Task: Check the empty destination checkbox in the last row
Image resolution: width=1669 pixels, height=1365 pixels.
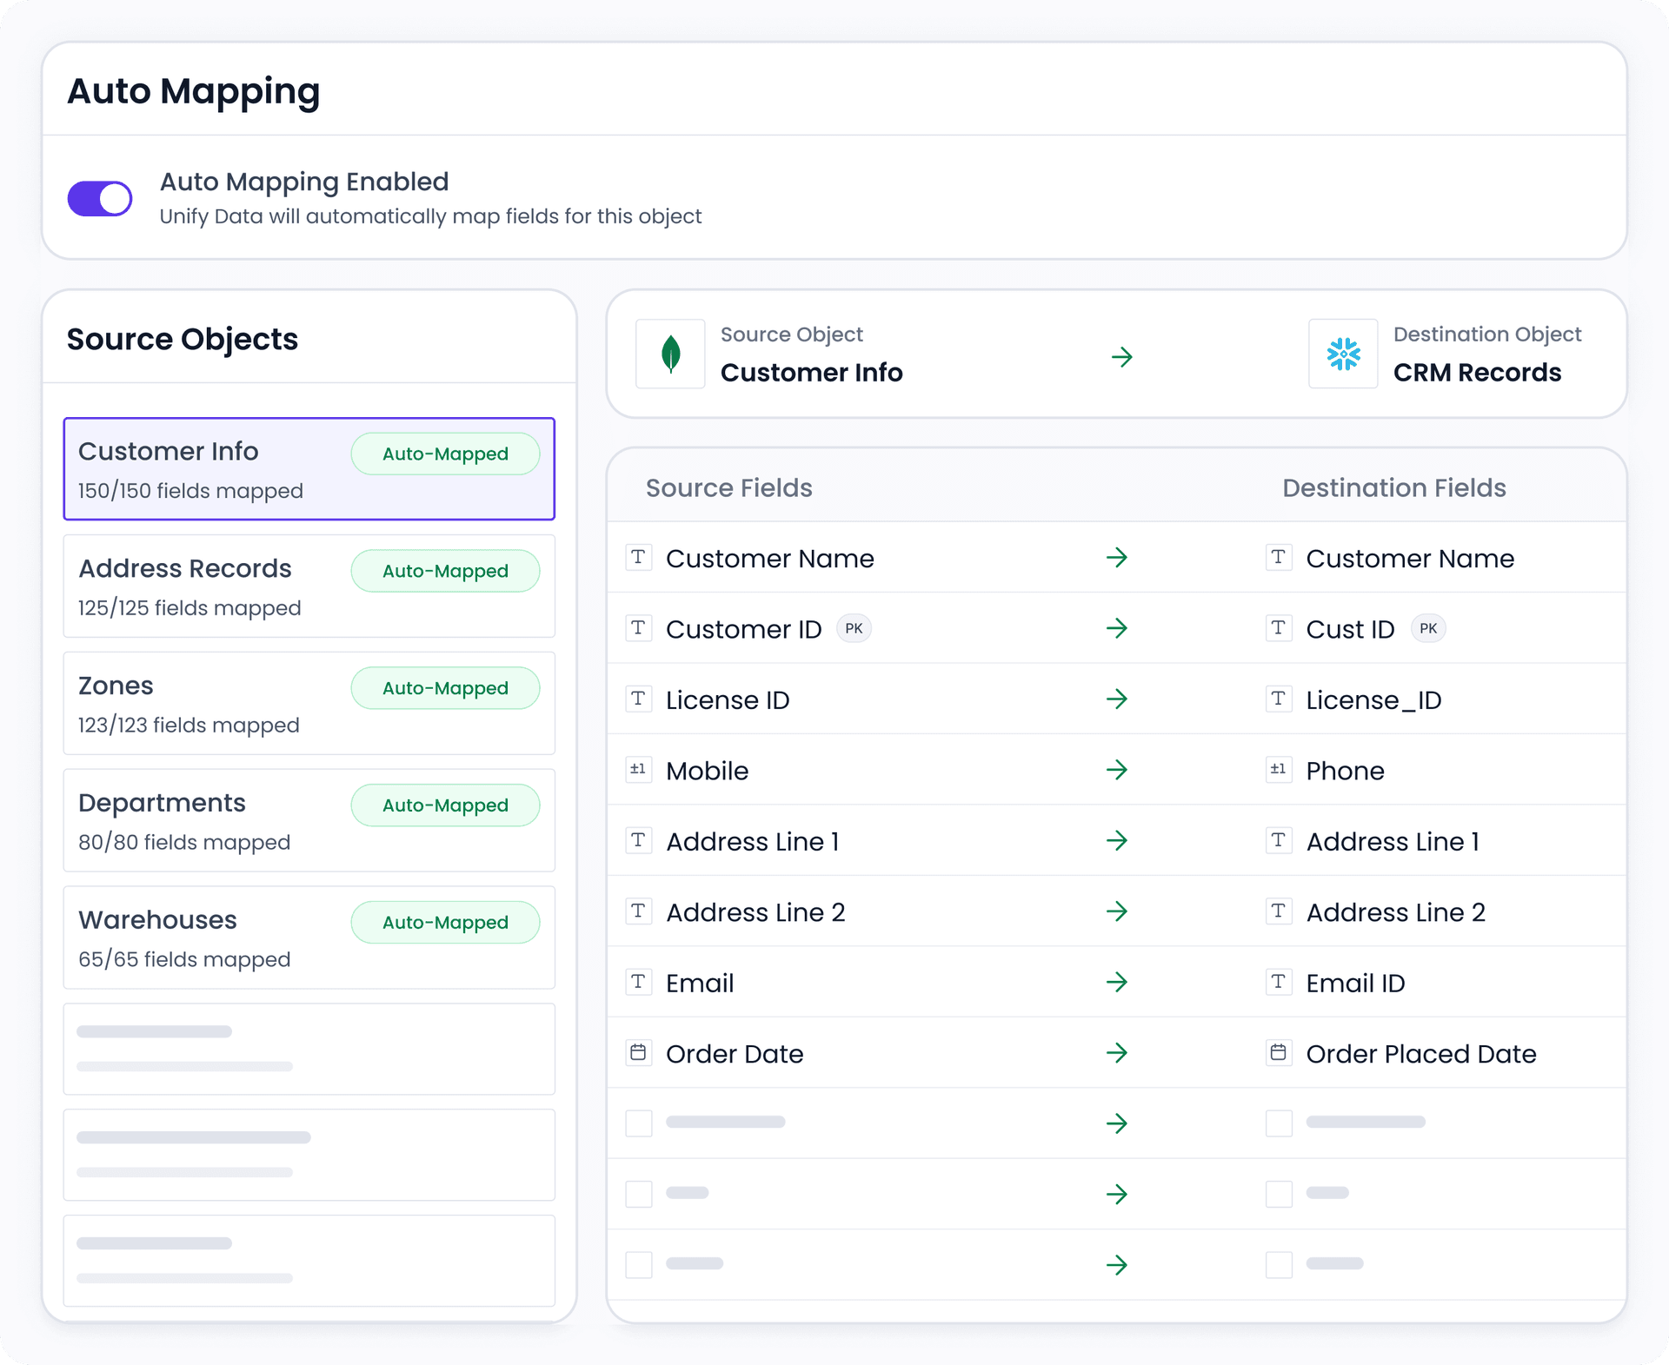Action: [x=1279, y=1265]
